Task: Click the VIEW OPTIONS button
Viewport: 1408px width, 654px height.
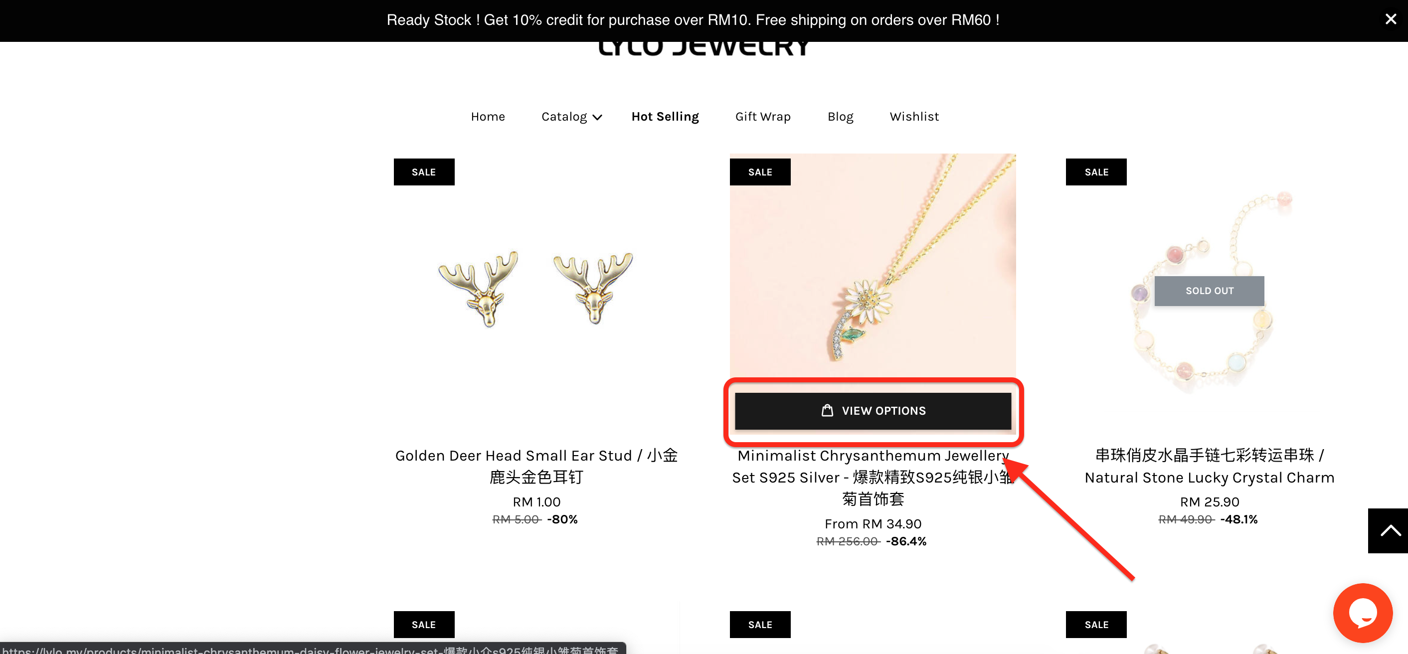Action: tap(873, 410)
